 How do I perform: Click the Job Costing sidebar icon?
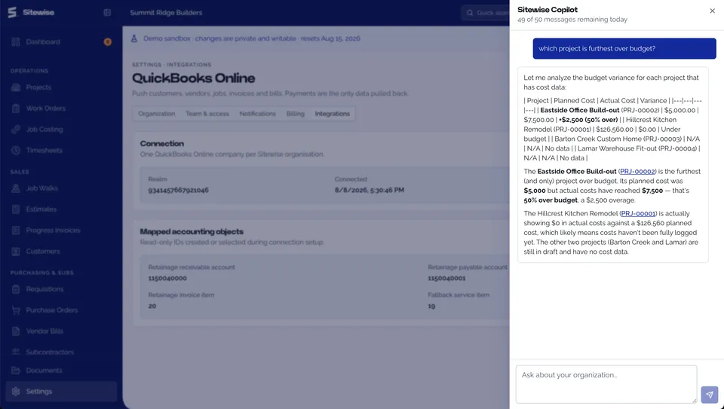16,130
